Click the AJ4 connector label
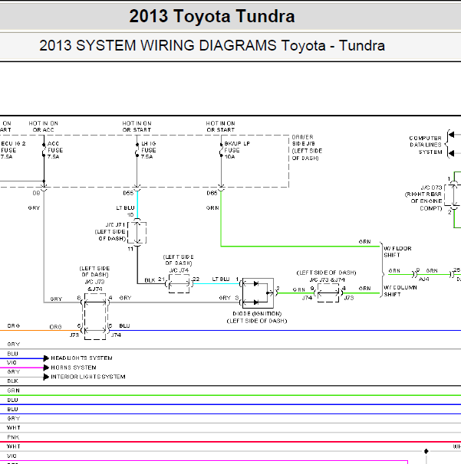The width and height of the screenshot is (461, 464). (424, 279)
